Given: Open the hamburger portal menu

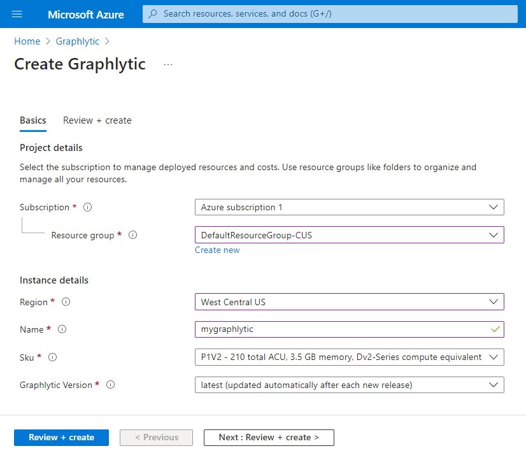Looking at the screenshot, I should (x=17, y=14).
